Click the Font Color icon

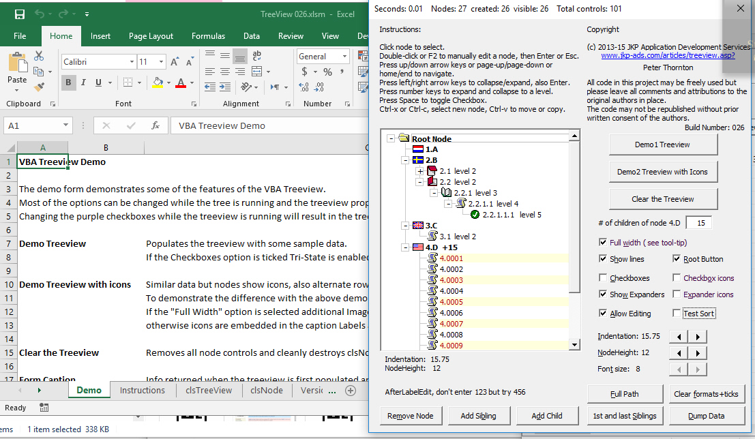tap(181, 82)
